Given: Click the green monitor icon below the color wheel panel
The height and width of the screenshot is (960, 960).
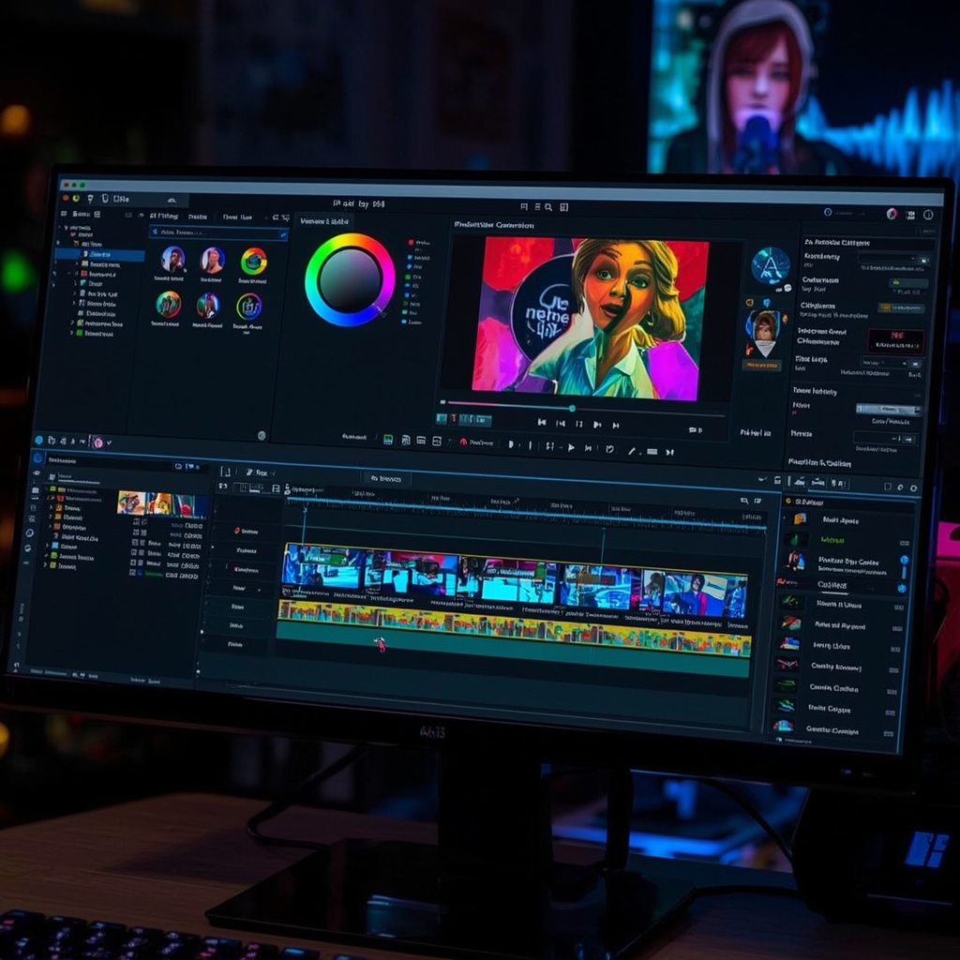Looking at the screenshot, I should 387,440.
